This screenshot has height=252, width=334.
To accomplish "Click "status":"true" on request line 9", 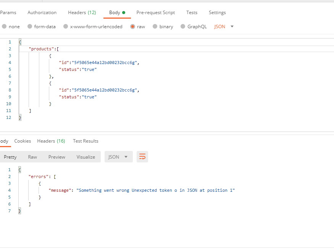I will pos(78,97).
